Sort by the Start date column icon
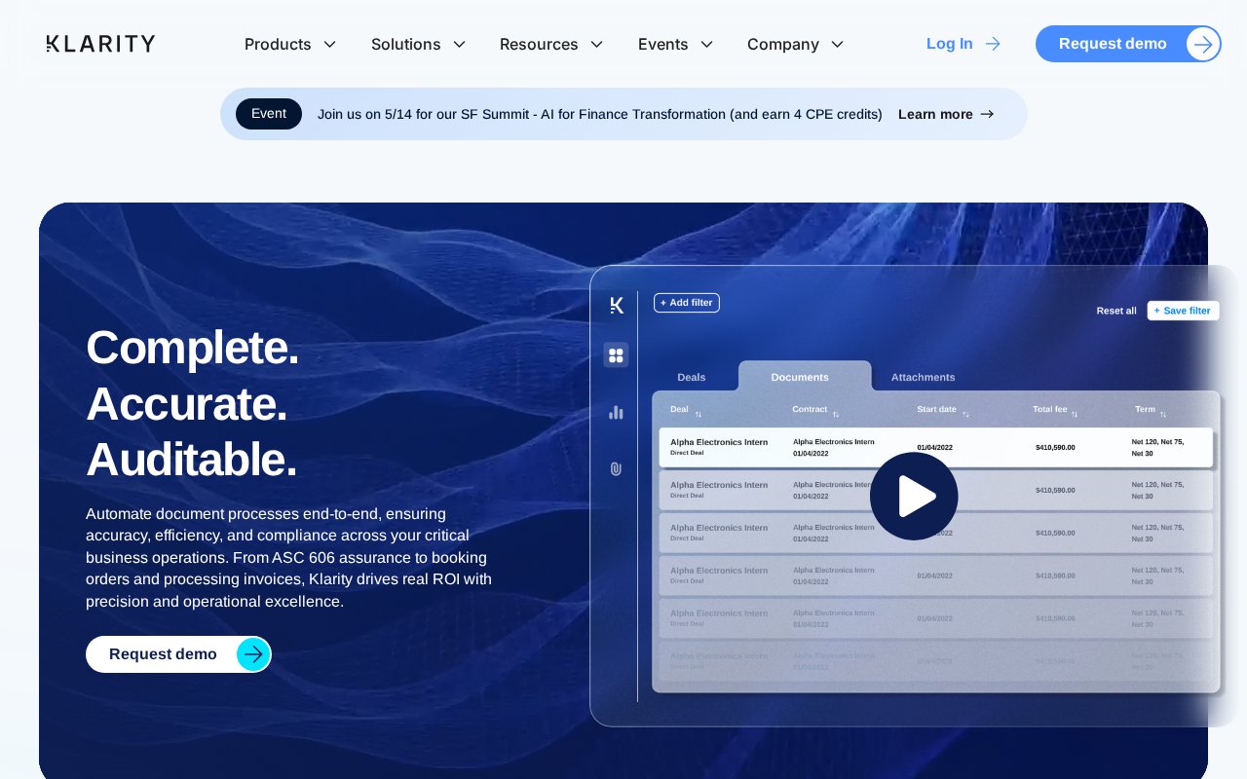The width and height of the screenshot is (1247, 779). coord(965,414)
